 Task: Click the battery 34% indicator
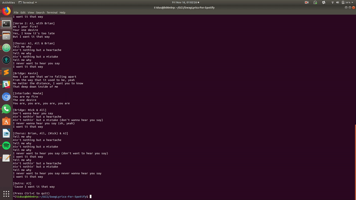(x=346, y=3)
